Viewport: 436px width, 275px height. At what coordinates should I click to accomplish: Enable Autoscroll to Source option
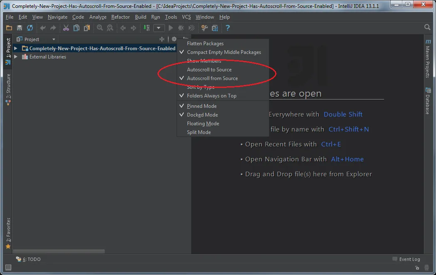(223, 70)
